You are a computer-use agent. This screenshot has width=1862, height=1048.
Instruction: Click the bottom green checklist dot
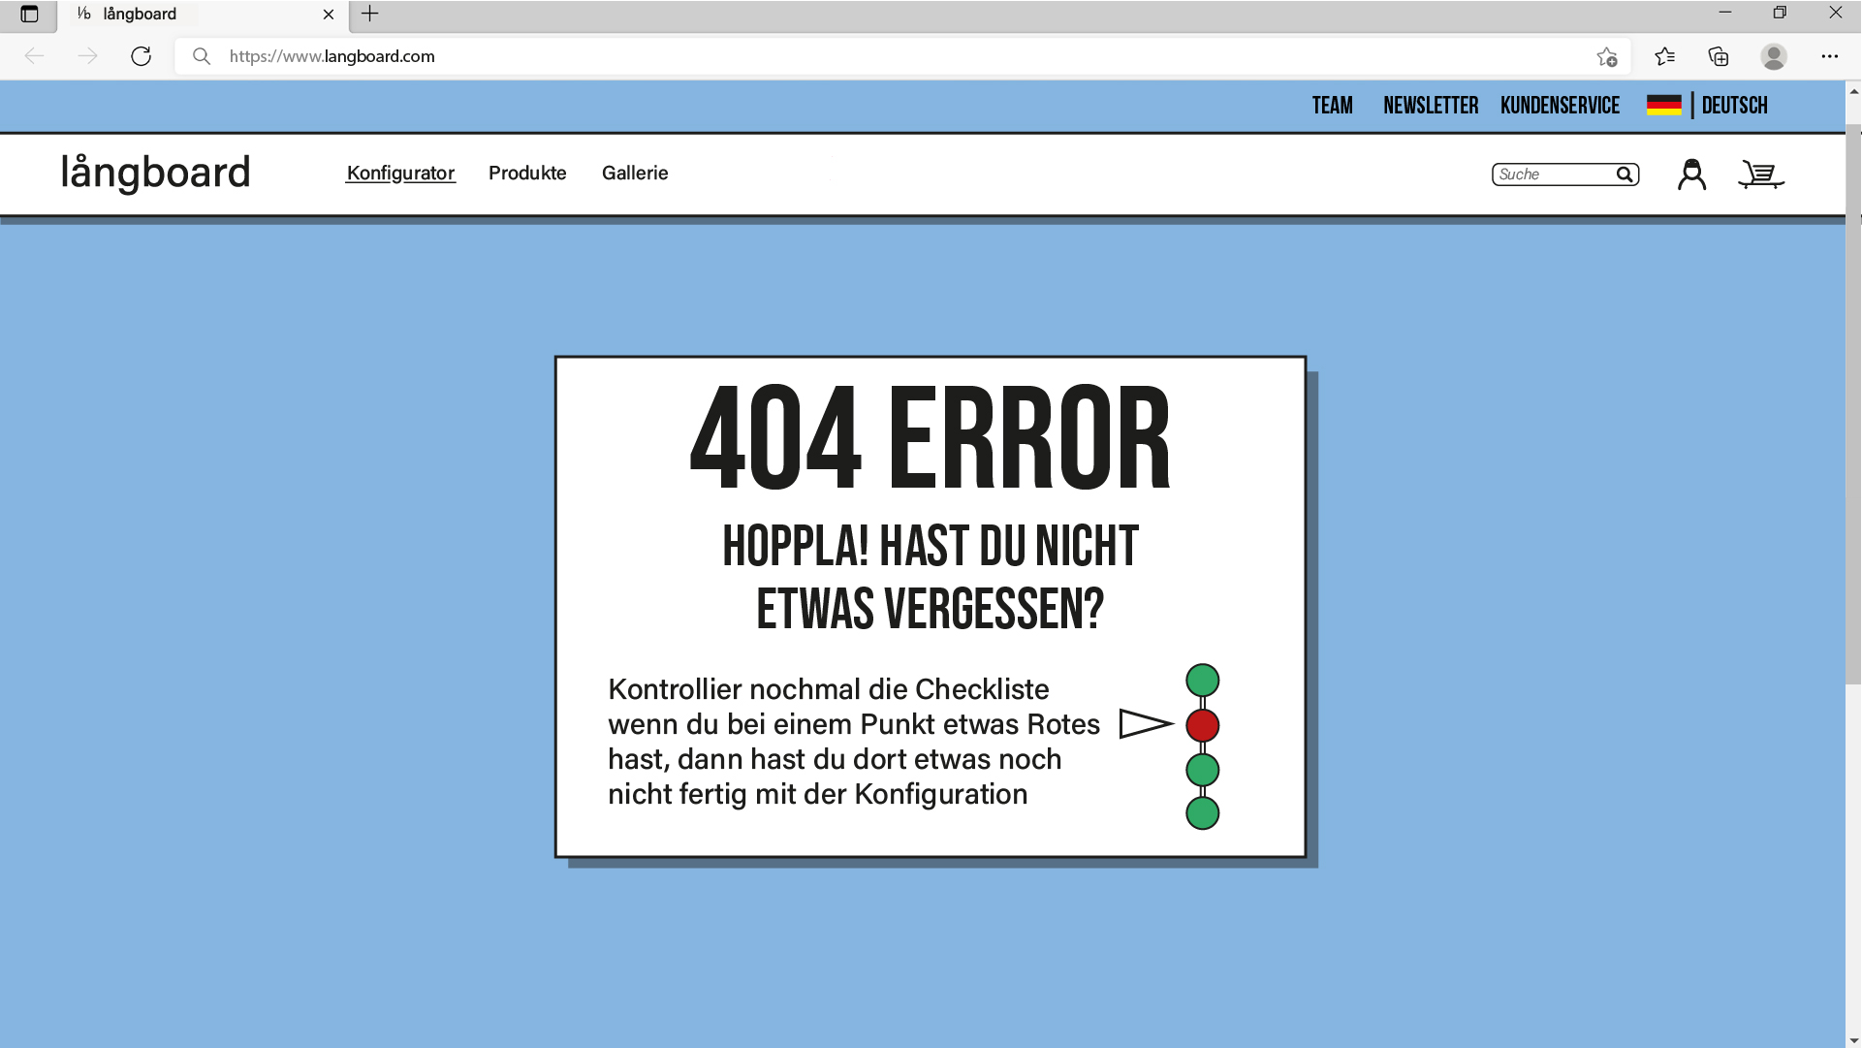(x=1202, y=813)
